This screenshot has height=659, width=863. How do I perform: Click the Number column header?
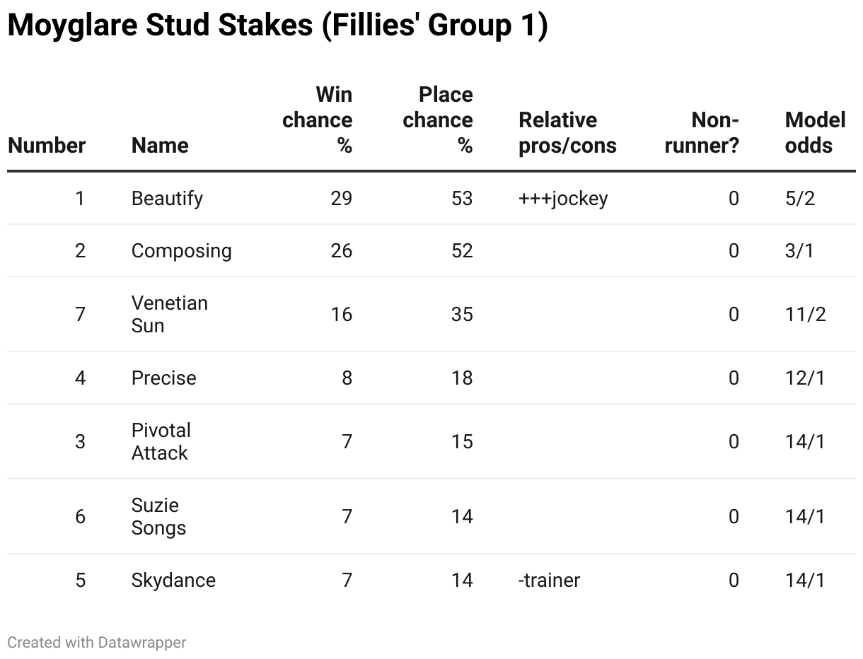click(x=47, y=146)
